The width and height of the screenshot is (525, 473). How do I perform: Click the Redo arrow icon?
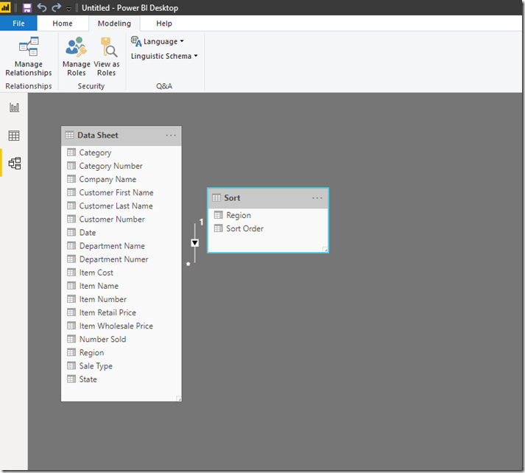pyautogui.click(x=57, y=7)
